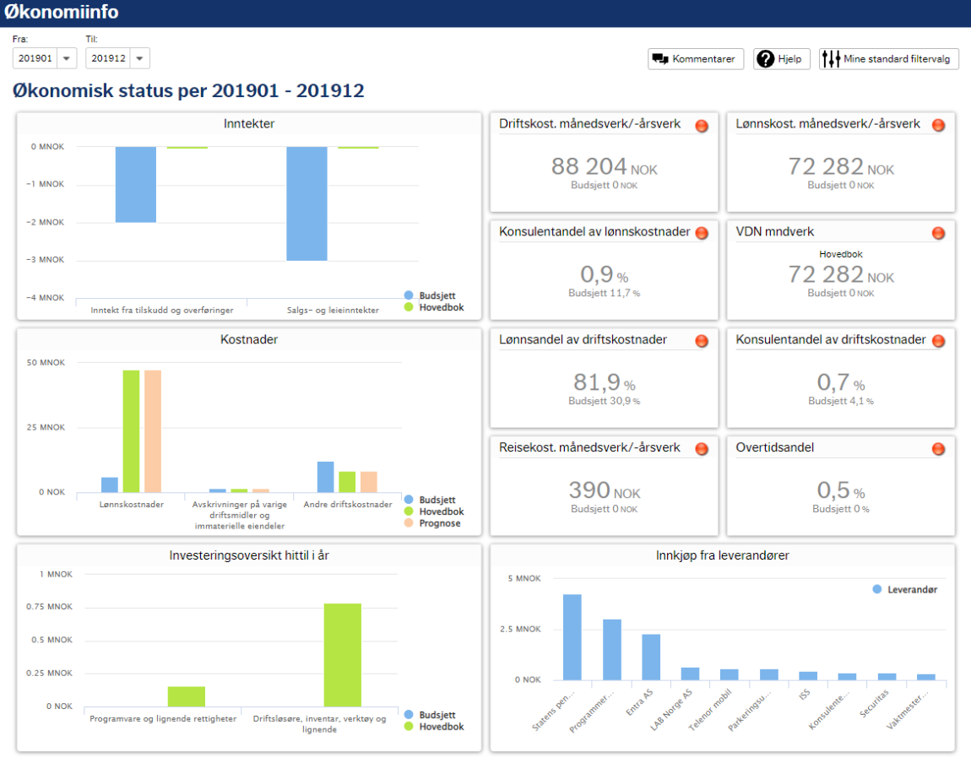The image size is (971, 763).
Task: Click the Til field showing 201912
Action: 108,58
